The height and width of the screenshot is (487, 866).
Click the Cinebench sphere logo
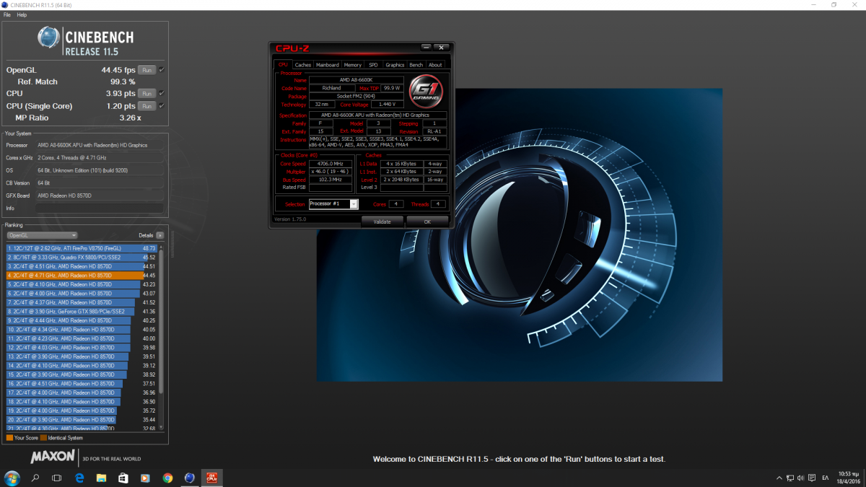coord(50,38)
